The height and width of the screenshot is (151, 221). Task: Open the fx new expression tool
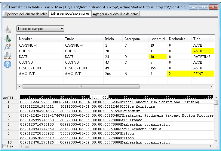click(x=7, y=47)
